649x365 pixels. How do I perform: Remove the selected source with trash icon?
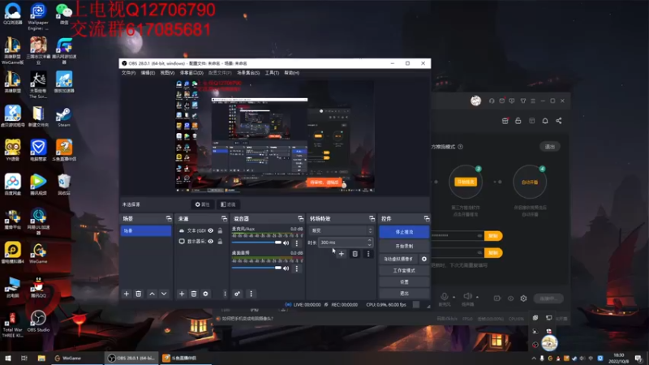(194, 294)
